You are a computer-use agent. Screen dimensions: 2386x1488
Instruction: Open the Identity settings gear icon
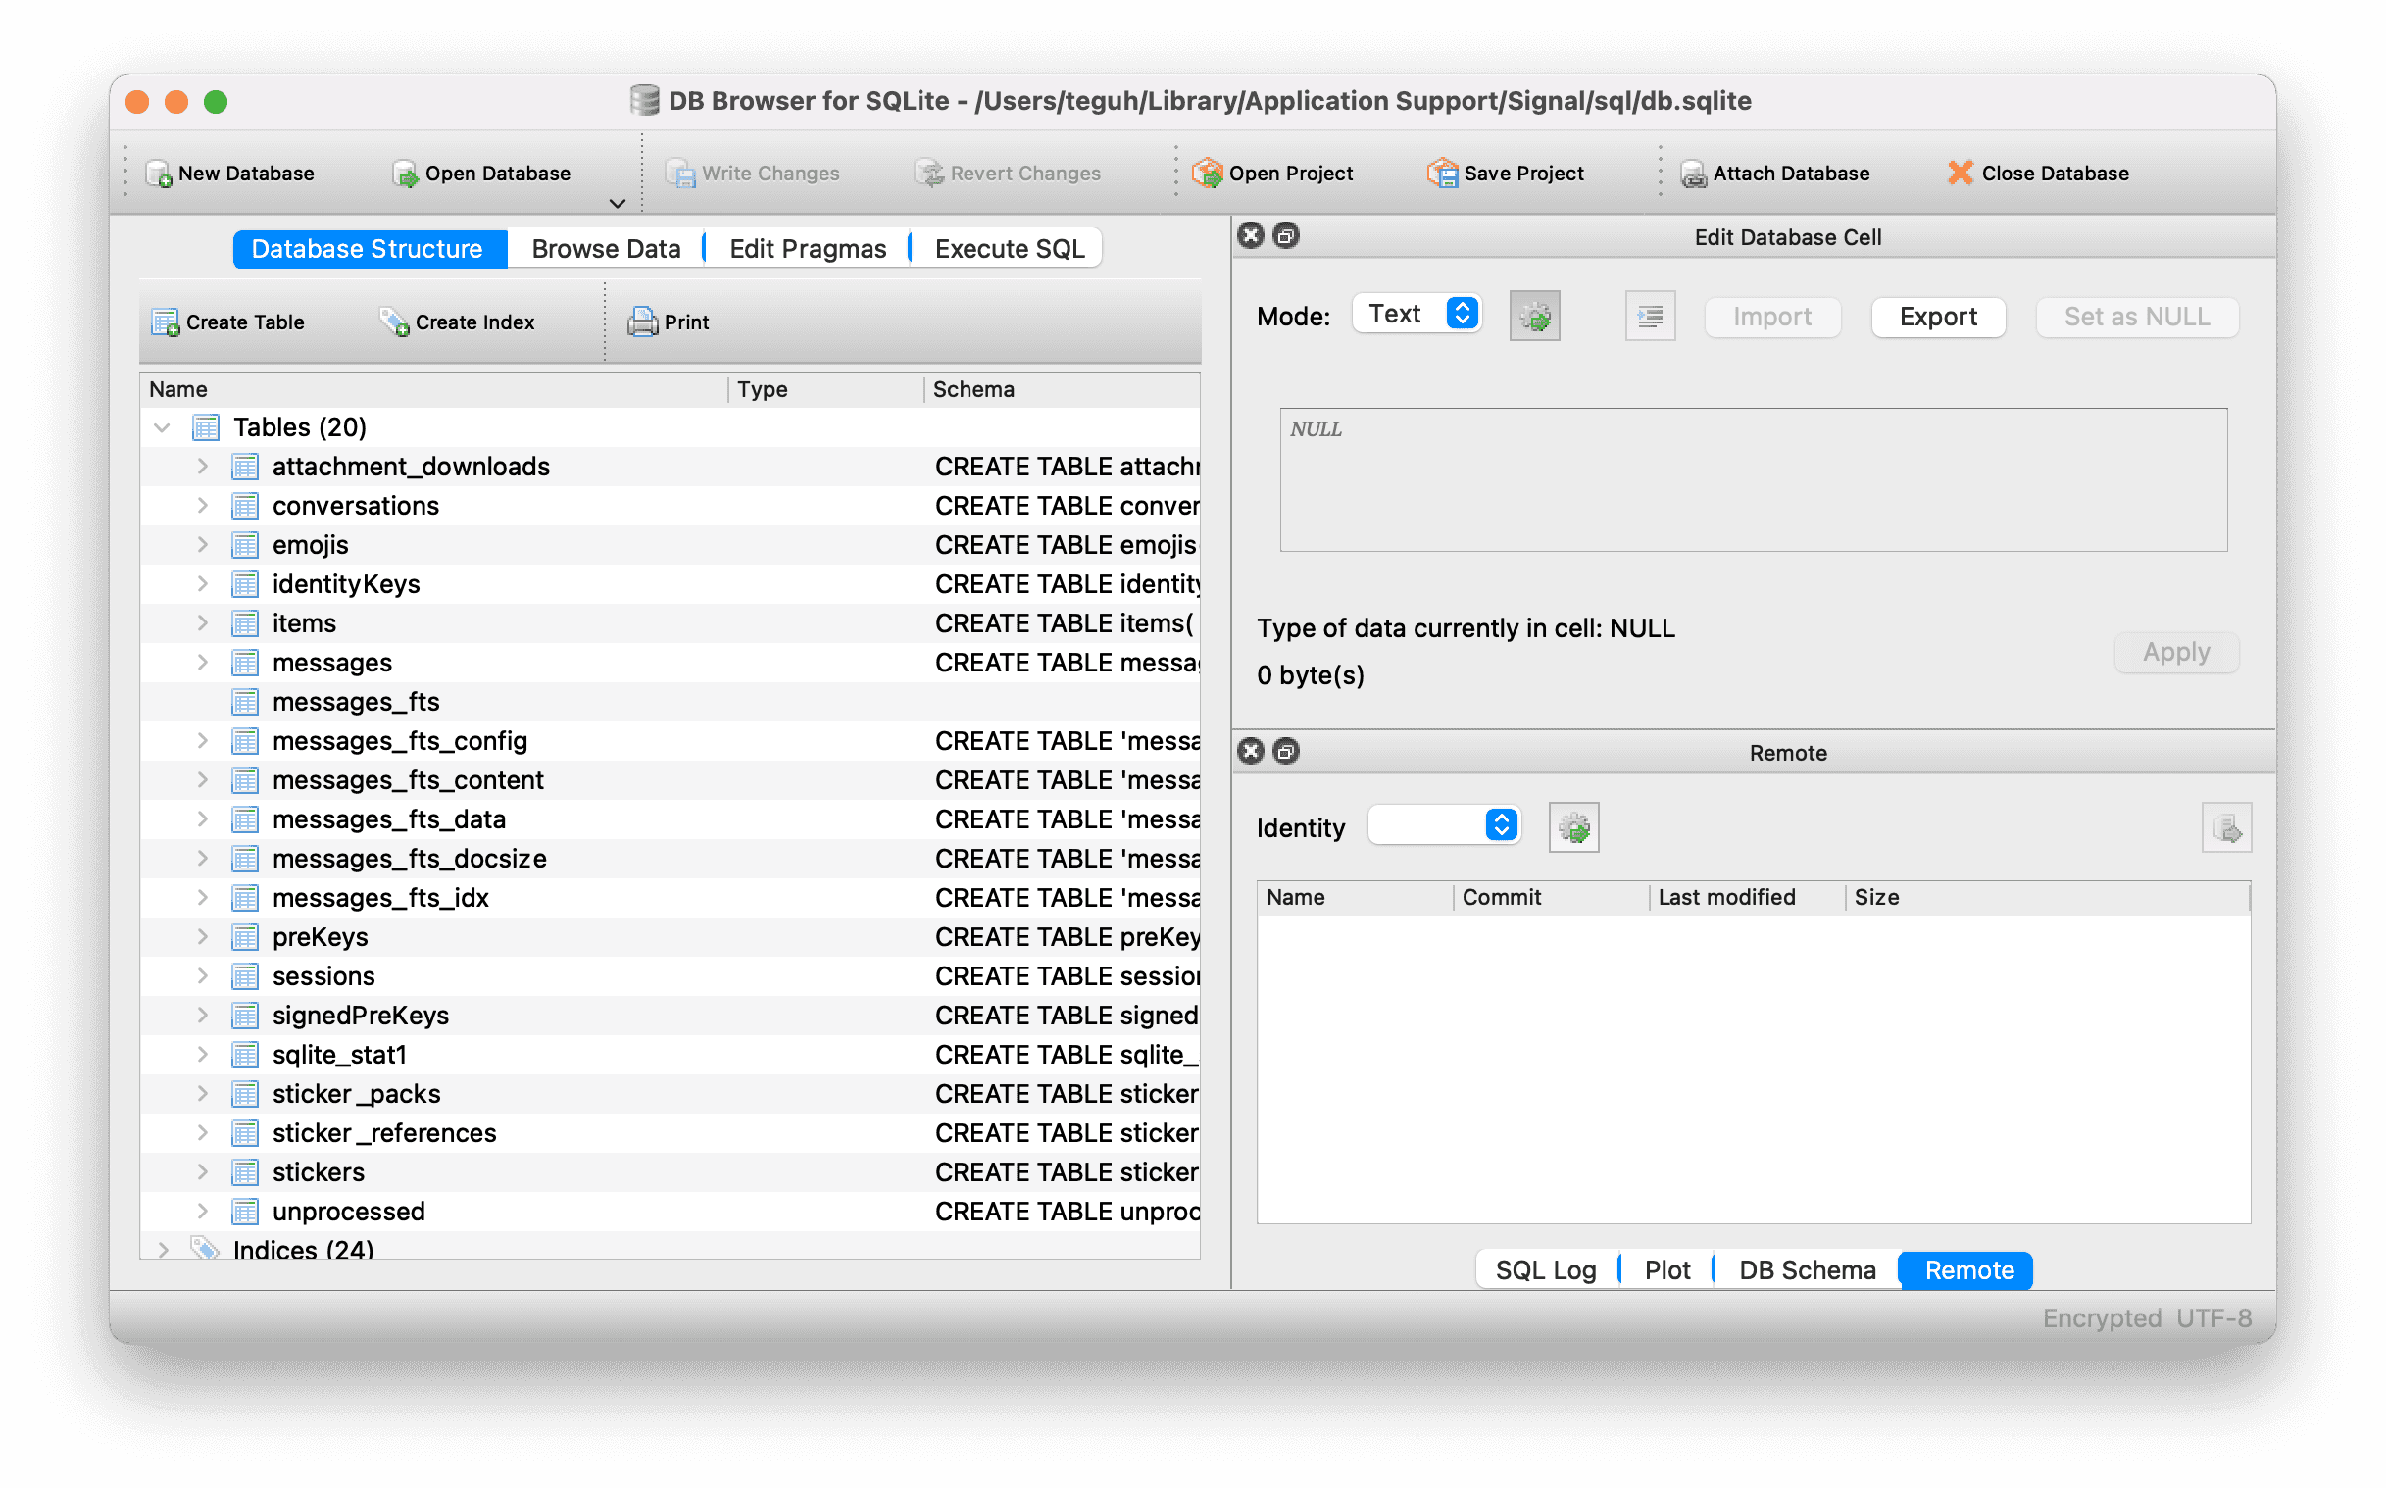1573,827
